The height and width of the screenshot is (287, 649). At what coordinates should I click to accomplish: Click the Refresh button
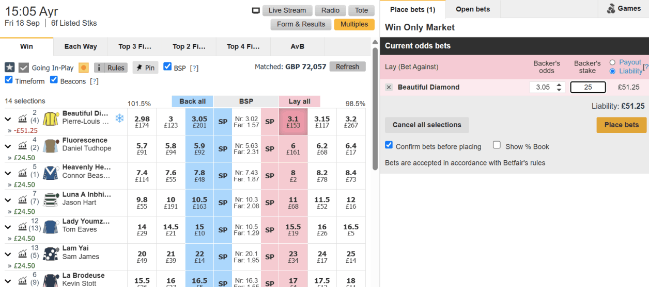click(x=347, y=66)
